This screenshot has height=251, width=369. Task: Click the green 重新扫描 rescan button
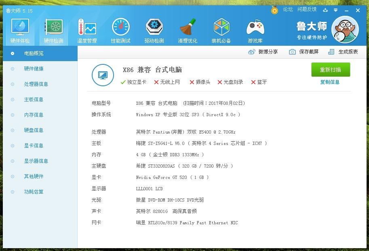pyautogui.click(x=331, y=70)
